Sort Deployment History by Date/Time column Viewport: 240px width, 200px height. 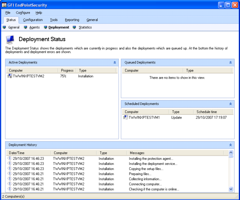(29, 153)
